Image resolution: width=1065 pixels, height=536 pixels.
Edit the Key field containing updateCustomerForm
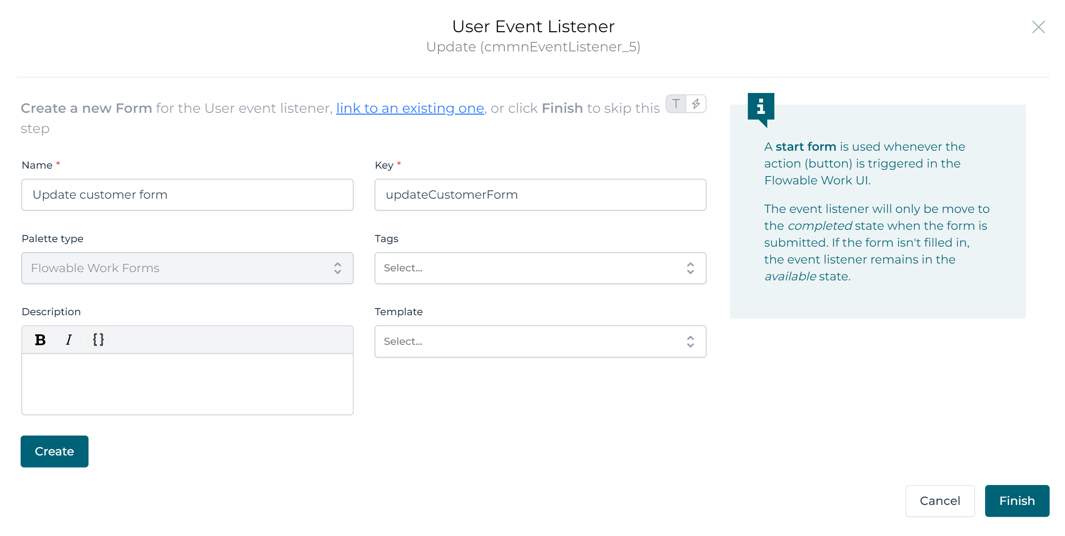click(540, 194)
